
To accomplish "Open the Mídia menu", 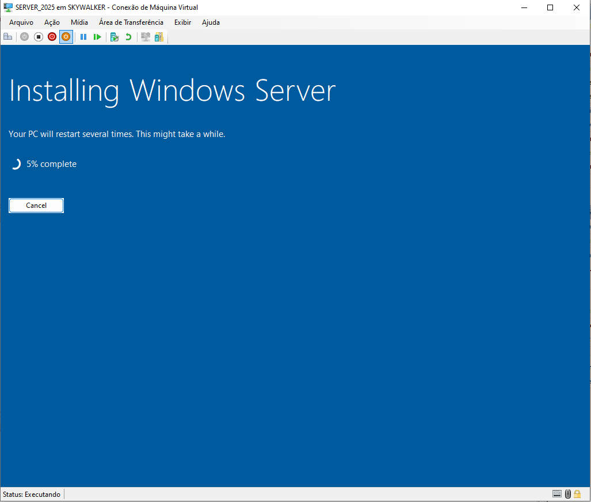I will click(79, 22).
